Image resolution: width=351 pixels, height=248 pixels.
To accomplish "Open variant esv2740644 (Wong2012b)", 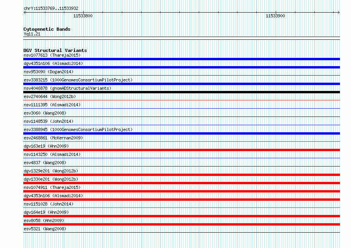I will (x=50, y=96).
